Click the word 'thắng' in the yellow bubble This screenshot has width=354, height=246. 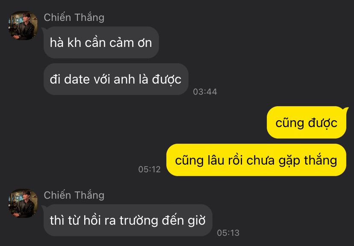pyautogui.click(x=321, y=160)
